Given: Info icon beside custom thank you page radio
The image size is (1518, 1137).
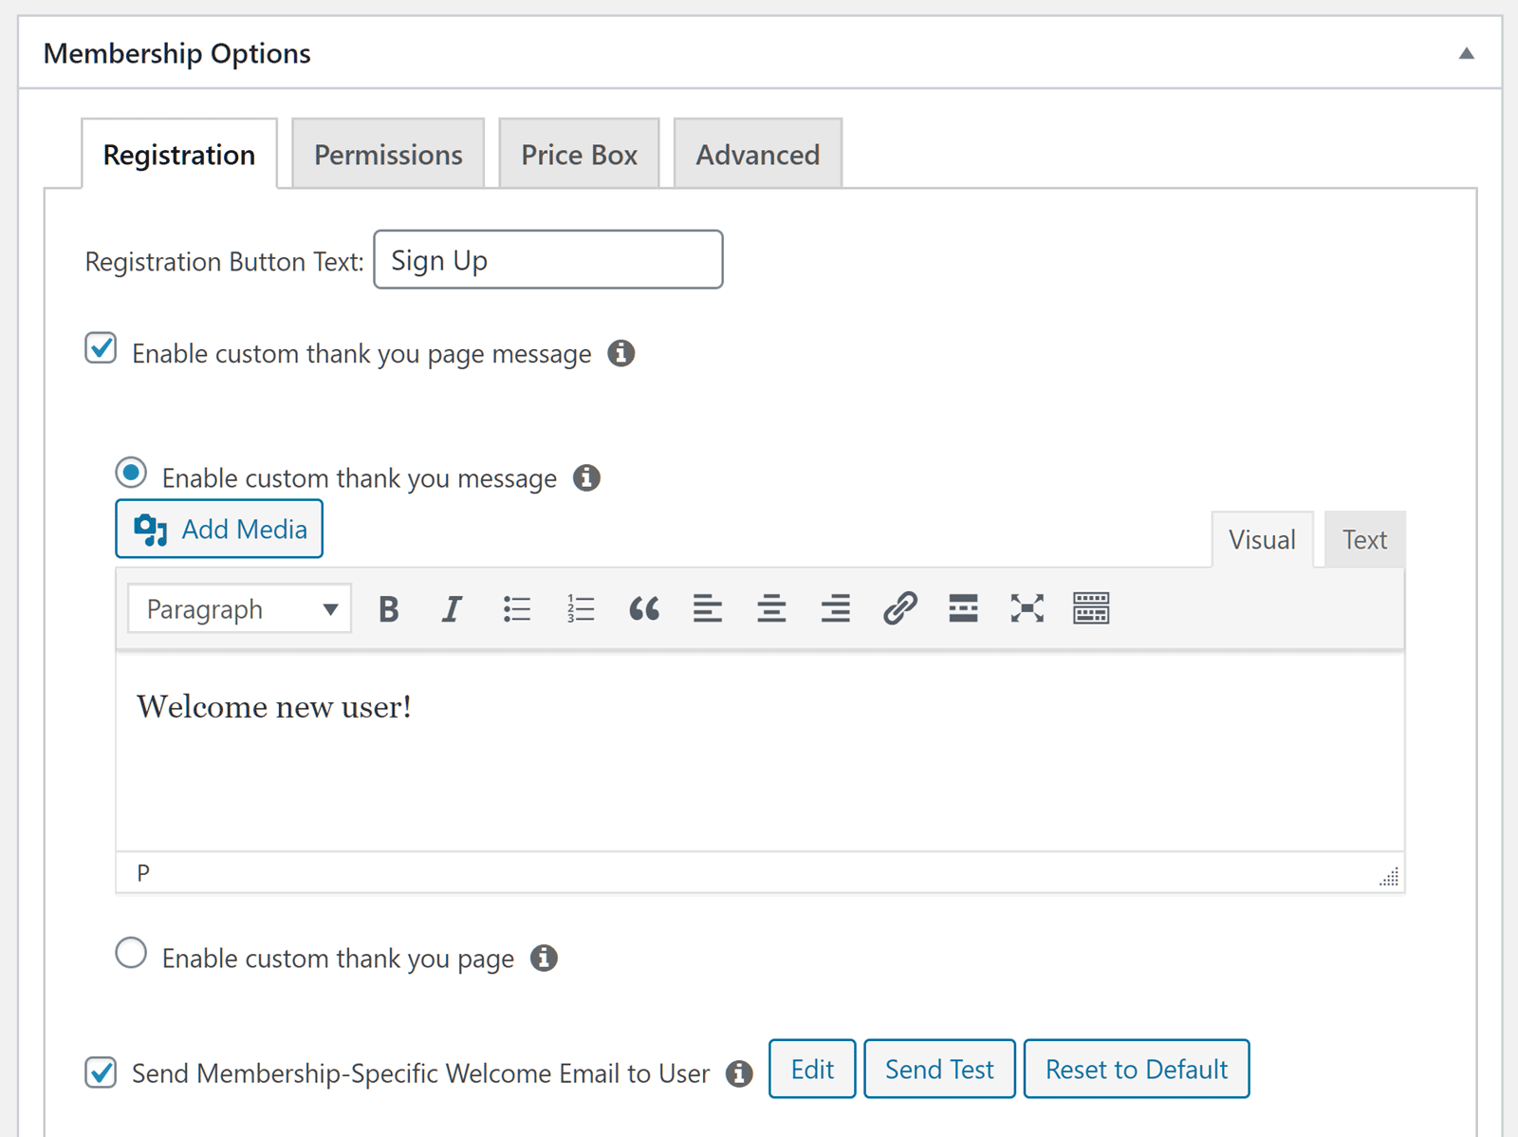Looking at the screenshot, I should click(x=544, y=958).
